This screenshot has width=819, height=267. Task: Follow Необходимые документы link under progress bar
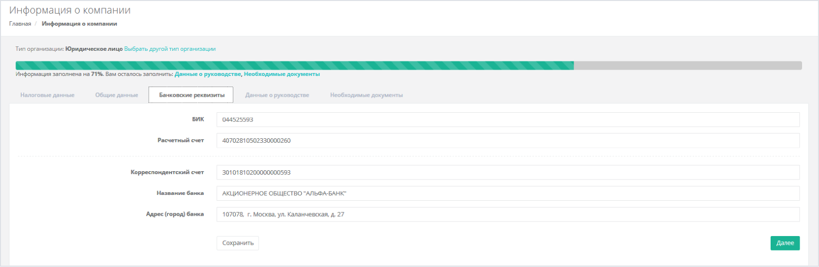pos(282,74)
